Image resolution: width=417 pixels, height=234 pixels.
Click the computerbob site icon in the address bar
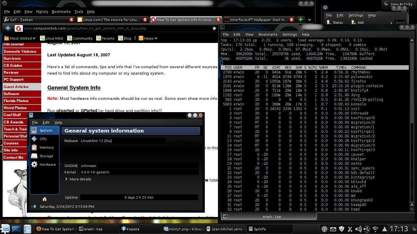[19, 28]
